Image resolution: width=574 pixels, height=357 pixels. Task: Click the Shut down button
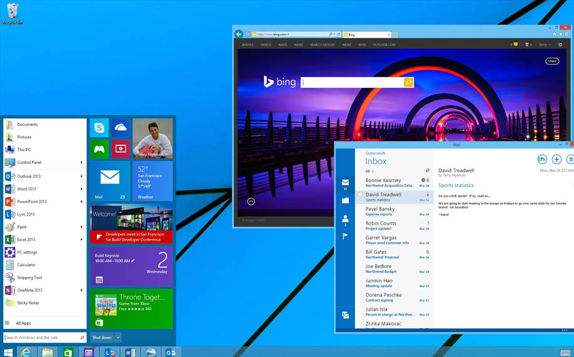[102, 338]
